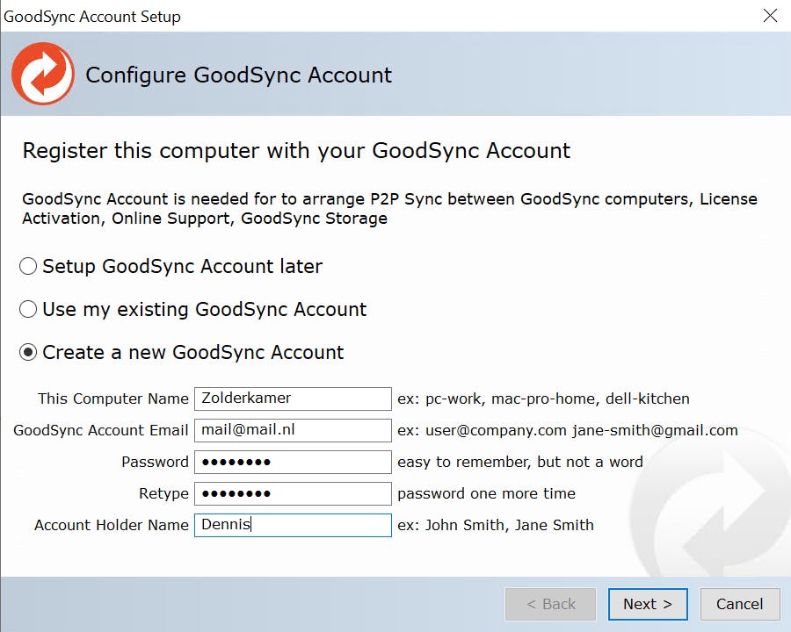Click the "Register this computer" heading
The width and height of the screenshot is (791, 632).
click(296, 151)
